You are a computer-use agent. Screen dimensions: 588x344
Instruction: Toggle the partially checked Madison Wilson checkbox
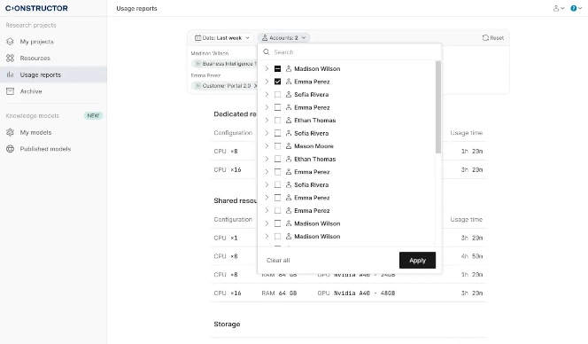[x=277, y=69]
